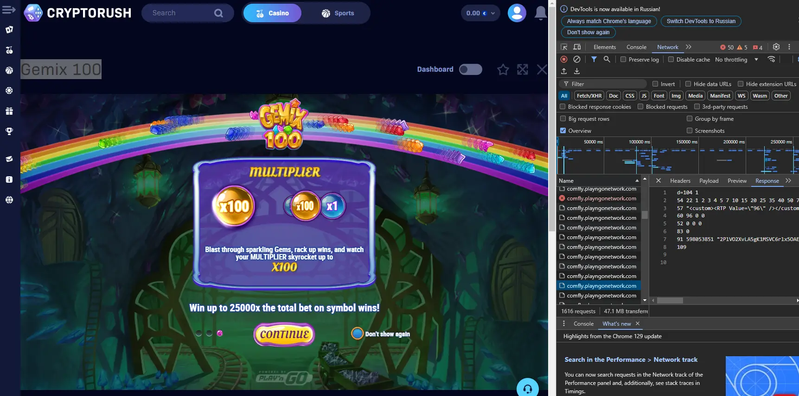Check the Invert filter checkbox
This screenshot has height=396, width=799.
click(x=655, y=84)
